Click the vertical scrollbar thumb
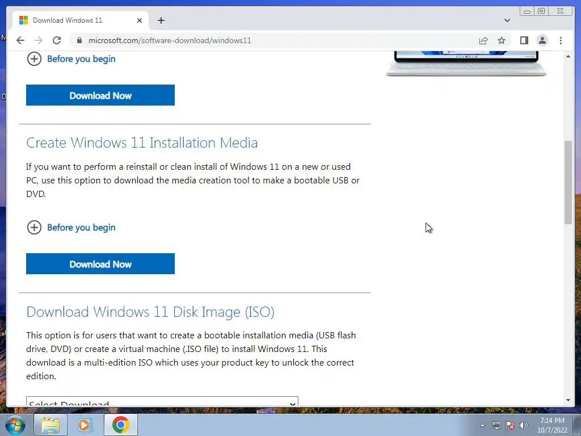The width and height of the screenshot is (581, 436). pyautogui.click(x=568, y=182)
